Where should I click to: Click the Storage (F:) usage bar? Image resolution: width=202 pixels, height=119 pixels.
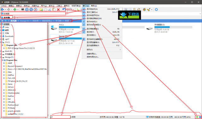pos(70,38)
